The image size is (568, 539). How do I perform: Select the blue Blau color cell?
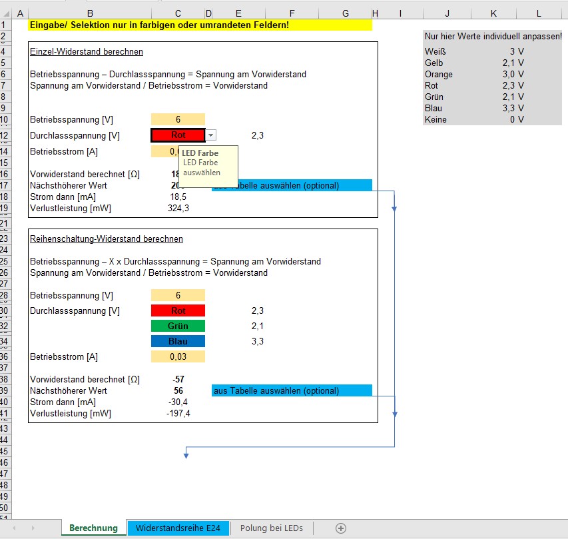pos(178,341)
